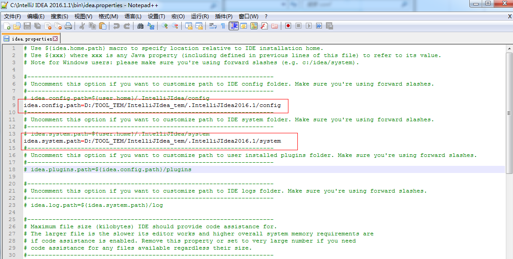
Task: Click line number 1 in the margin
Action: 13,48
